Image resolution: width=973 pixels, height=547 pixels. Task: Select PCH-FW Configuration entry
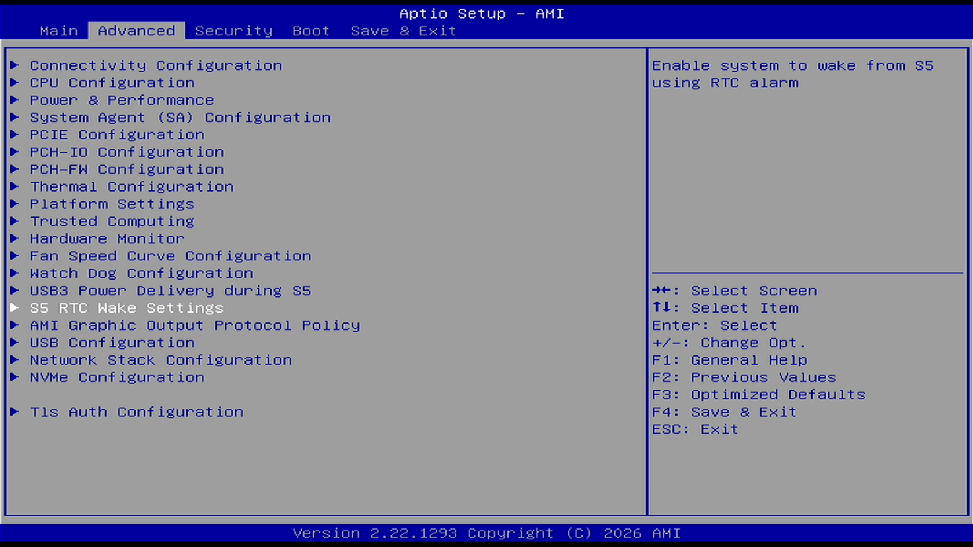(x=127, y=170)
